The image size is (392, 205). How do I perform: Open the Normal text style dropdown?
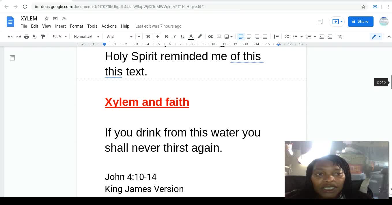tap(87, 37)
